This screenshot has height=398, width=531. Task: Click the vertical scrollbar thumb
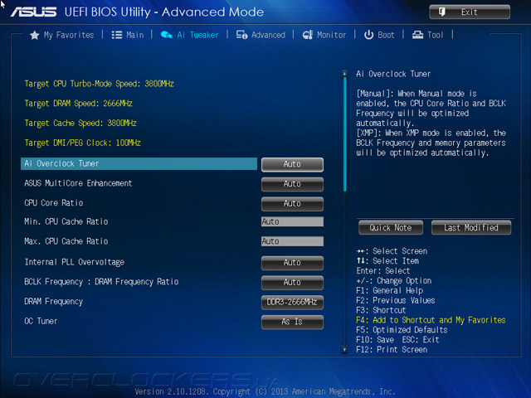(345, 134)
